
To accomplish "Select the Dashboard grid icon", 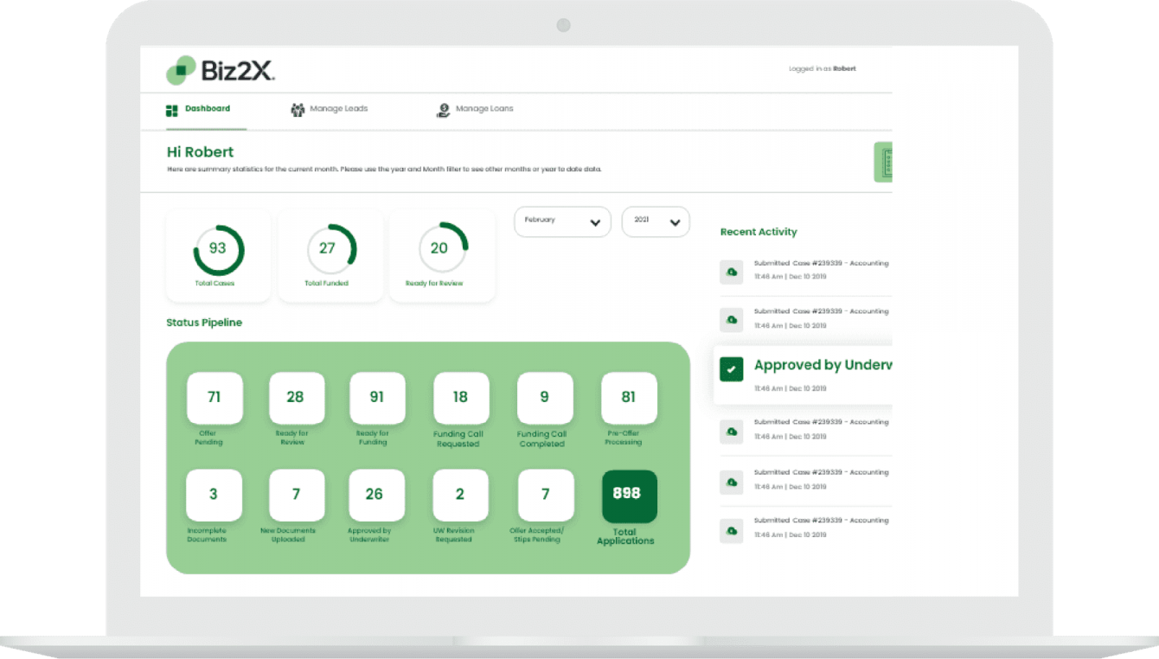I will coord(170,109).
